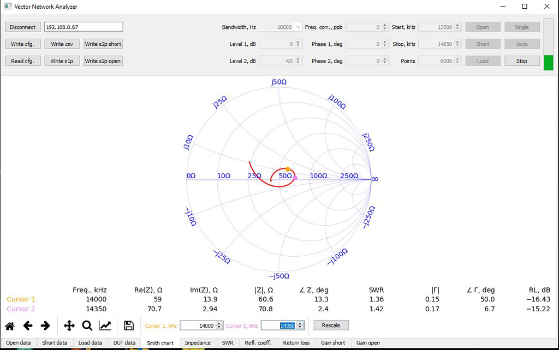Switch to the Short data tab
559x350 pixels.
tap(55, 343)
